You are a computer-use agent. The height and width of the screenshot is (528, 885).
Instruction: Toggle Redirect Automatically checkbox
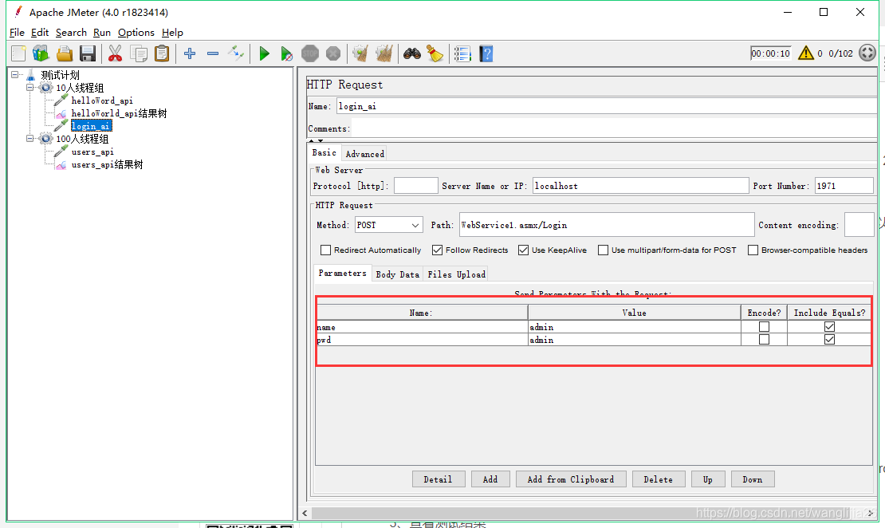(325, 250)
